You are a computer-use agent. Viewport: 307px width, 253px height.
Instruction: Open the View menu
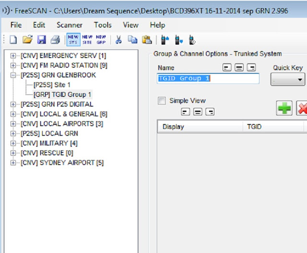point(130,25)
